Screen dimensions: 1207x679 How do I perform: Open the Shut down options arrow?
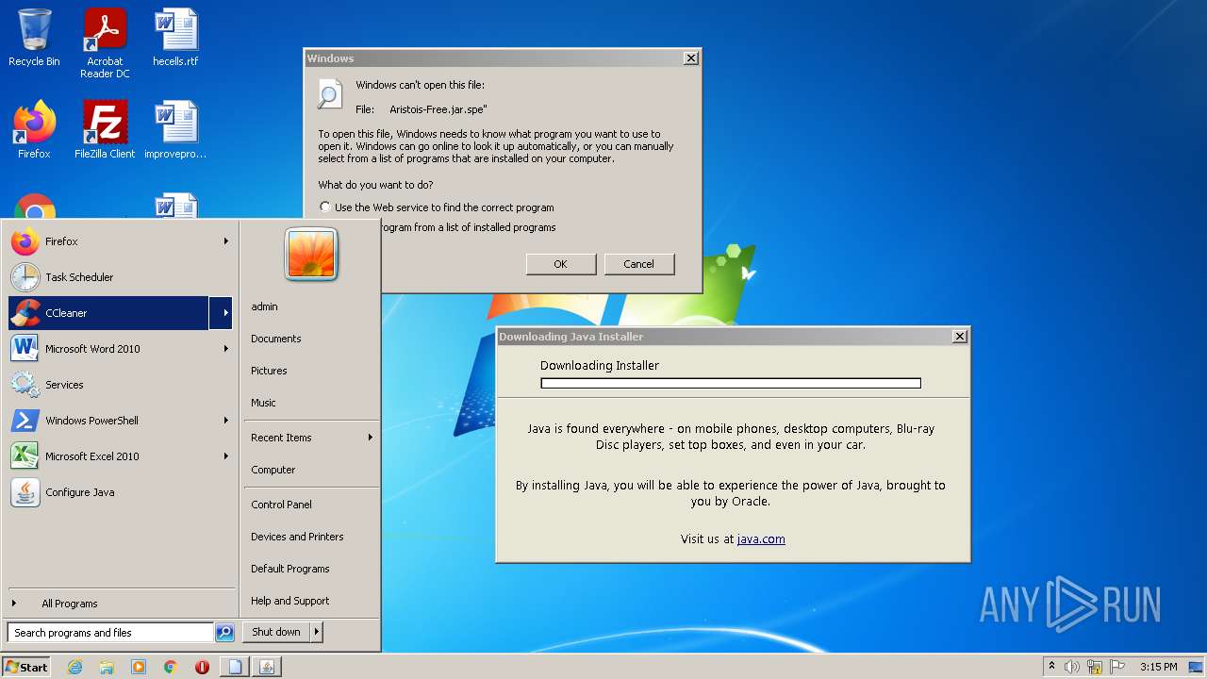pos(316,632)
